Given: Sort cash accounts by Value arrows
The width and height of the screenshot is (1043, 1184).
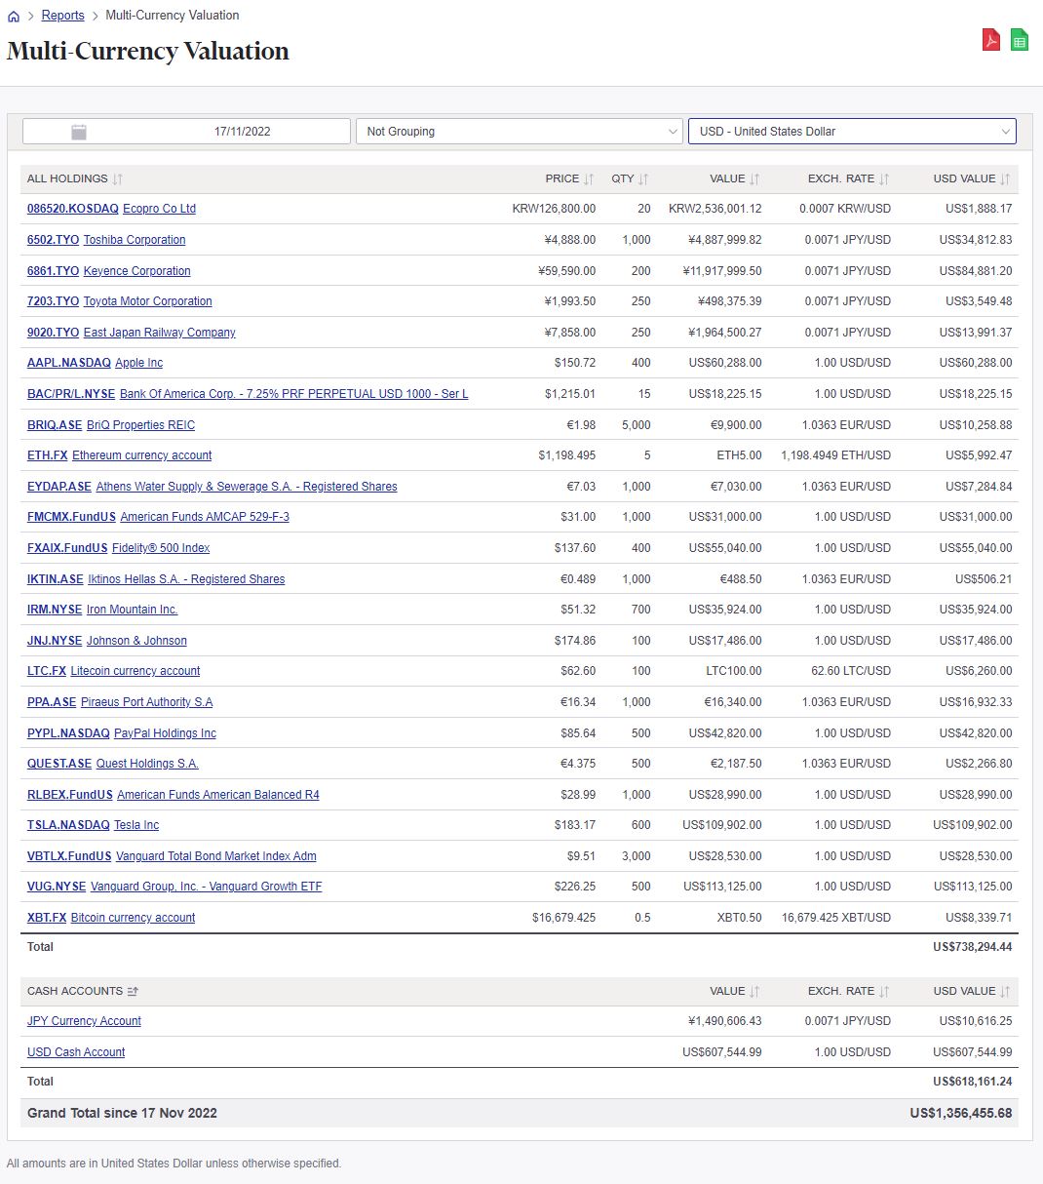Looking at the screenshot, I should 754,992.
